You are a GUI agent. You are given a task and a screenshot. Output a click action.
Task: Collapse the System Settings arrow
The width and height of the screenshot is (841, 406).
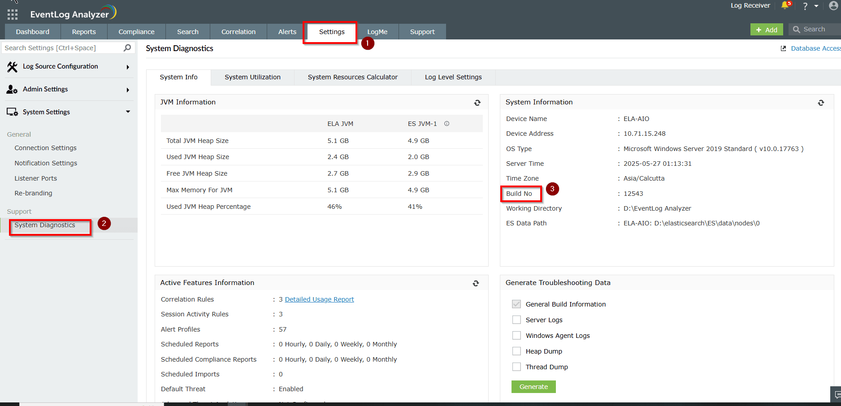click(128, 112)
